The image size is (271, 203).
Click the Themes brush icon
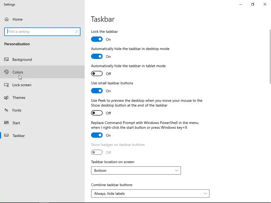pos(7,98)
